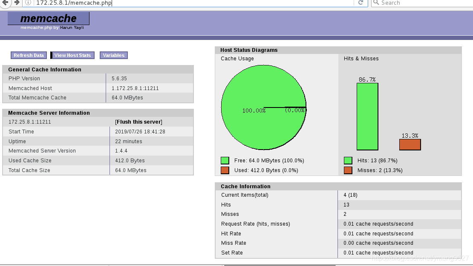Click the Used Cache Size 412.0 Bytes value
473x266 pixels.
coord(130,161)
